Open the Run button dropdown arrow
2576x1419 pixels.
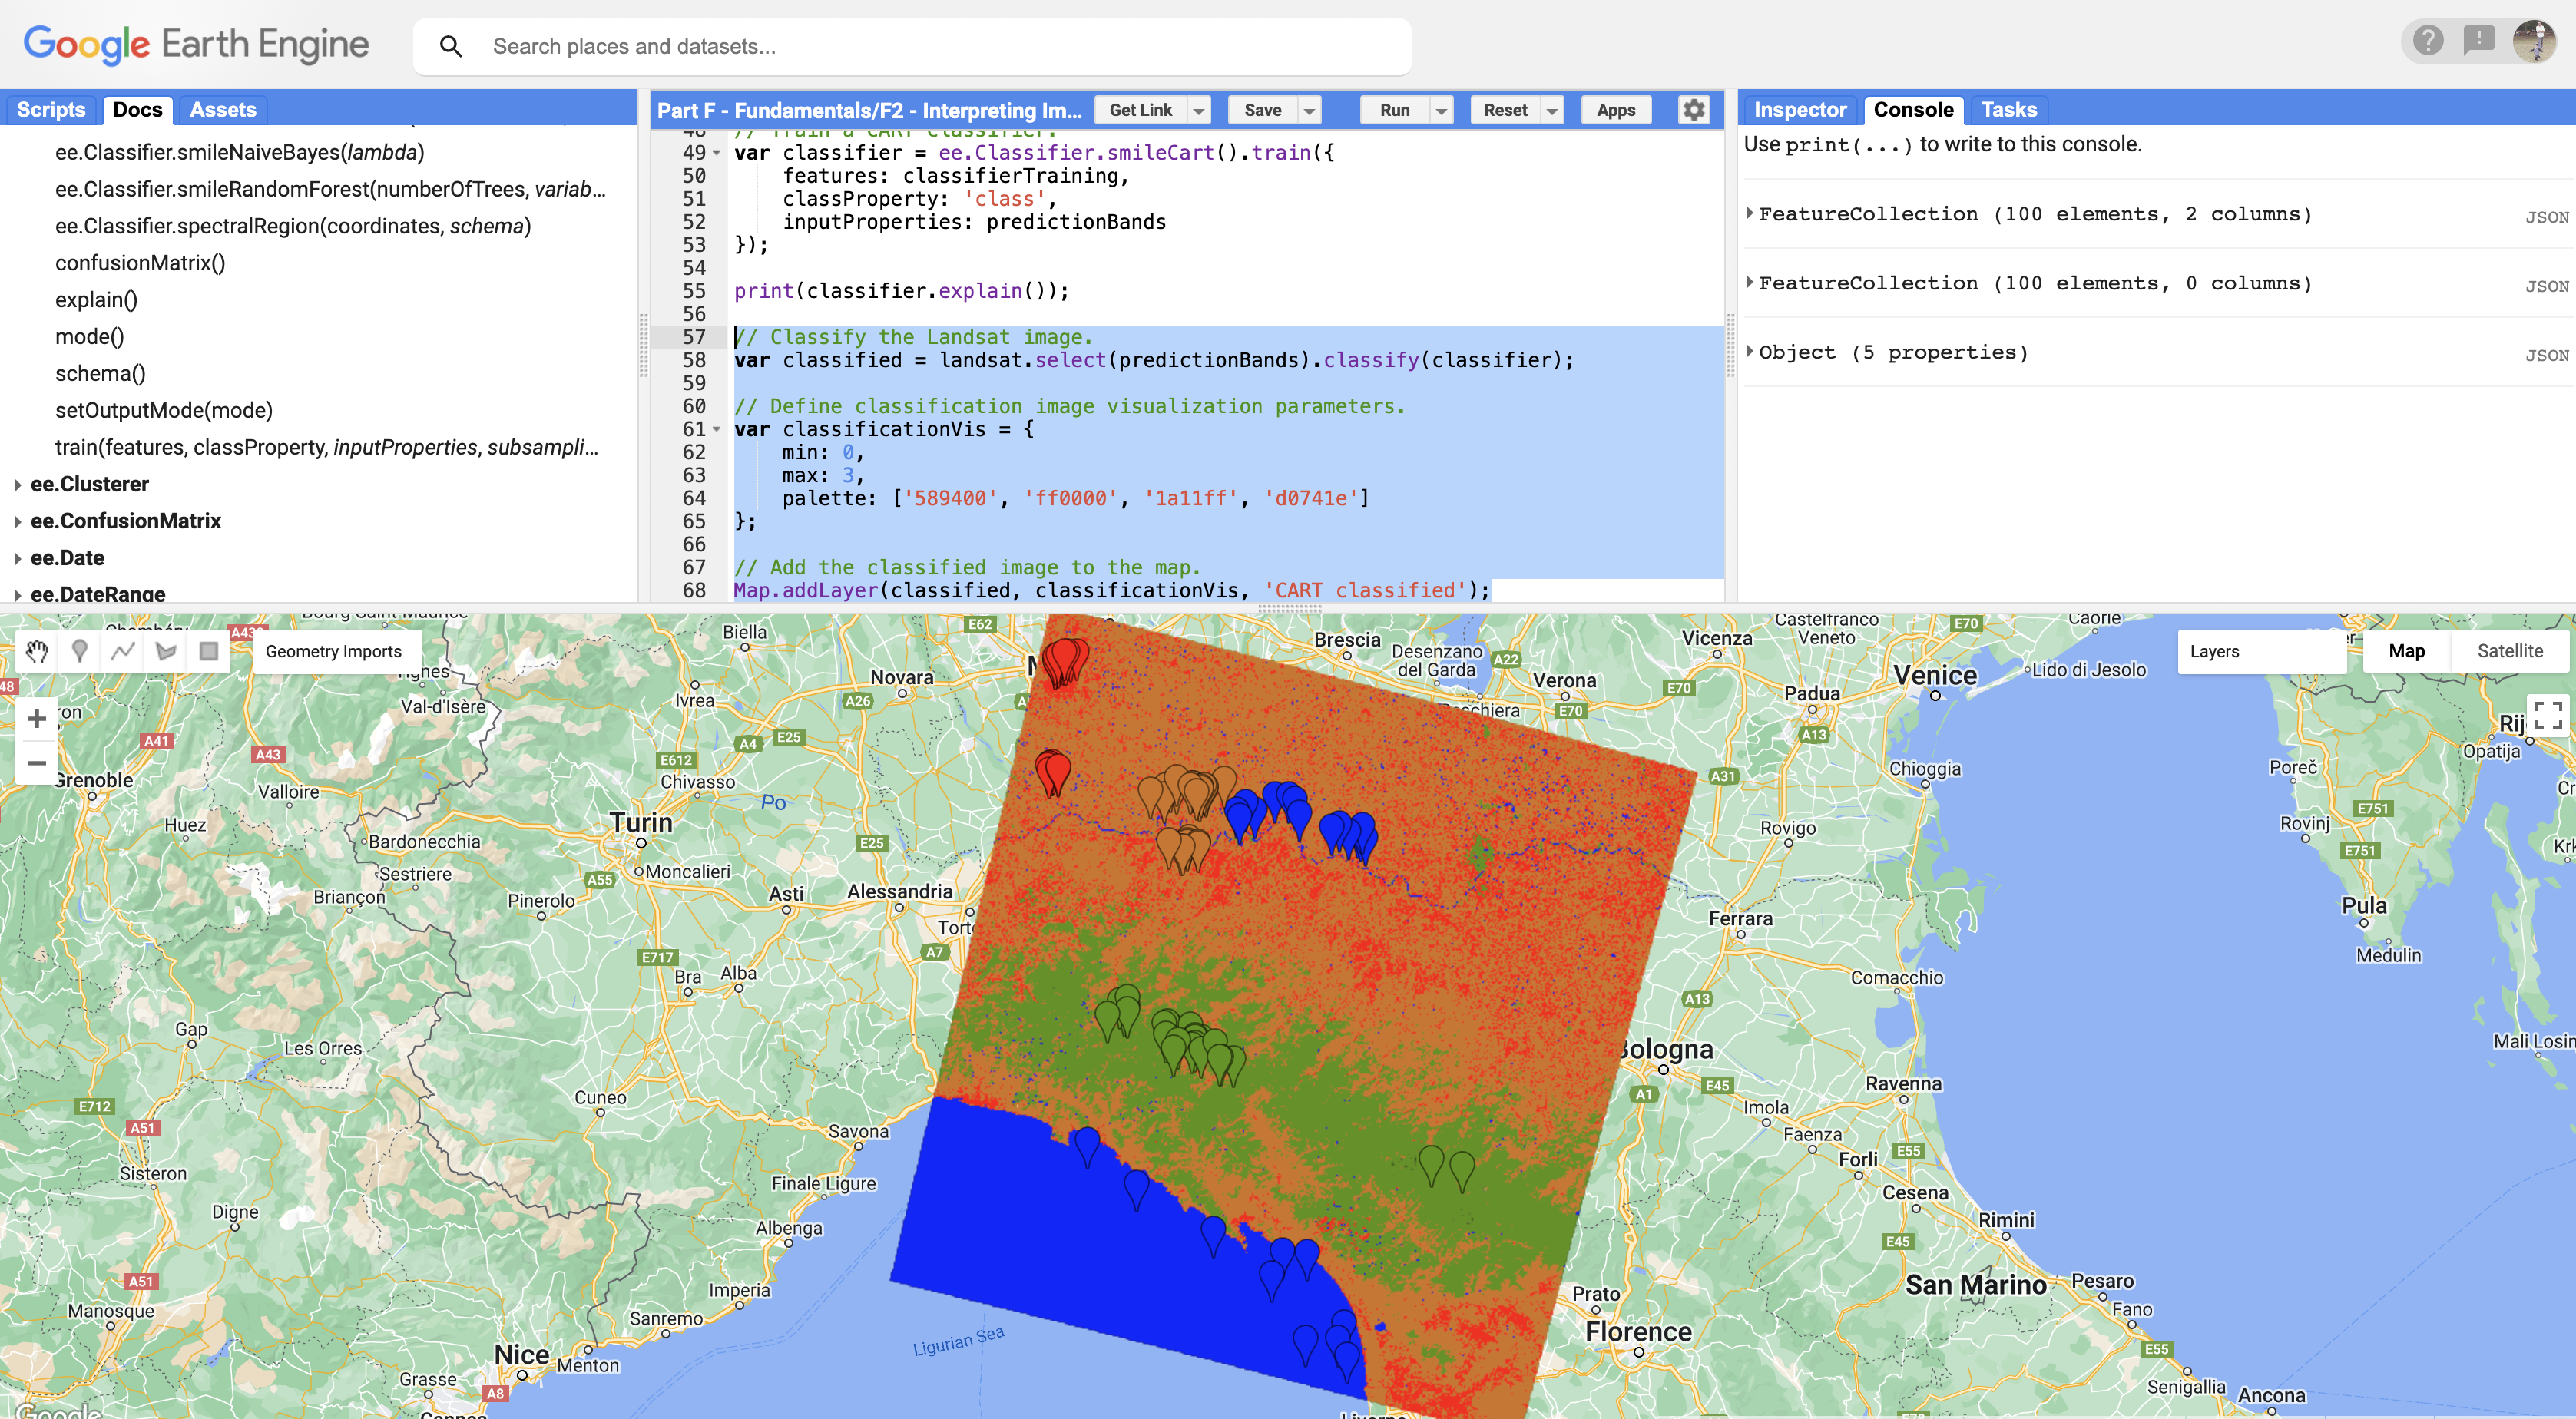pyautogui.click(x=1441, y=111)
